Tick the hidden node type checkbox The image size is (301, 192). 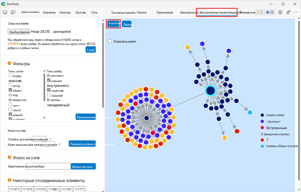pos(10,75)
